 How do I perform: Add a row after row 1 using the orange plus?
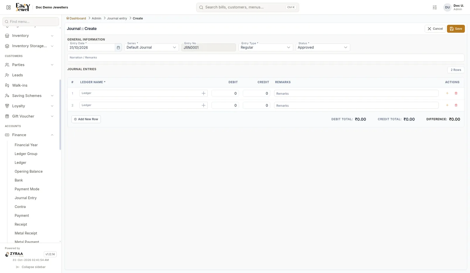(447, 93)
